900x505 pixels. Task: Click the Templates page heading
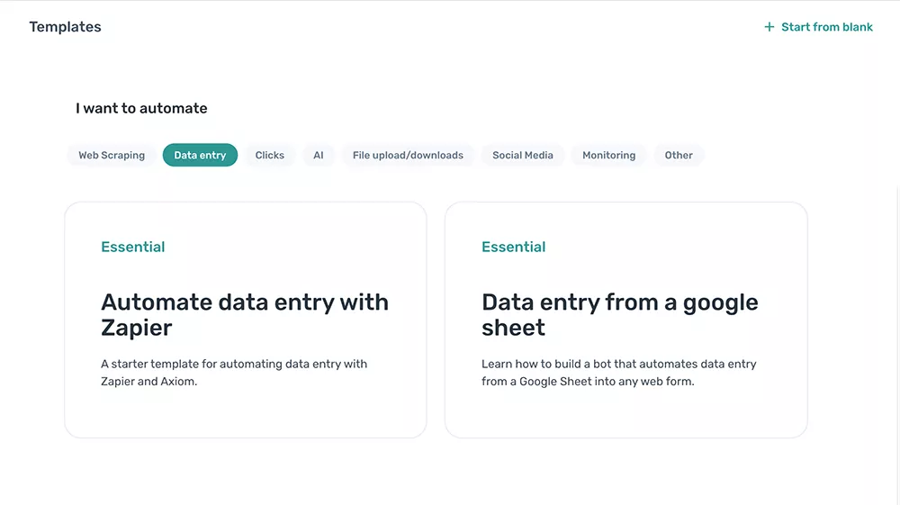click(x=65, y=27)
